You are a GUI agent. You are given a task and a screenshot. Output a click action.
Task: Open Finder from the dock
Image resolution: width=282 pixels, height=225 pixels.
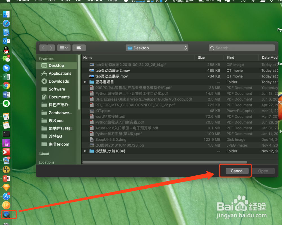pos(6,14)
